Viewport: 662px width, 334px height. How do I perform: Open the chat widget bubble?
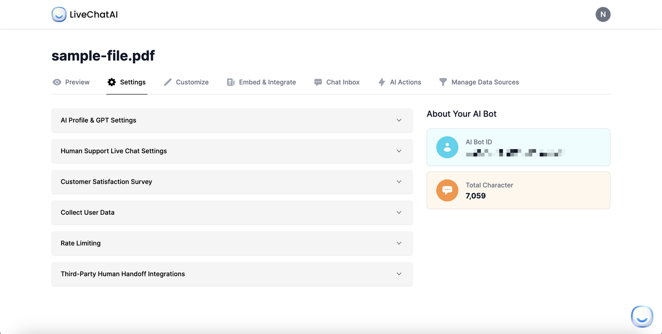(x=642, y=316)
